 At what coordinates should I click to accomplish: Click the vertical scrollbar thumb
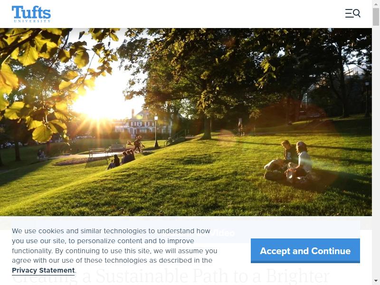[376, 17]
